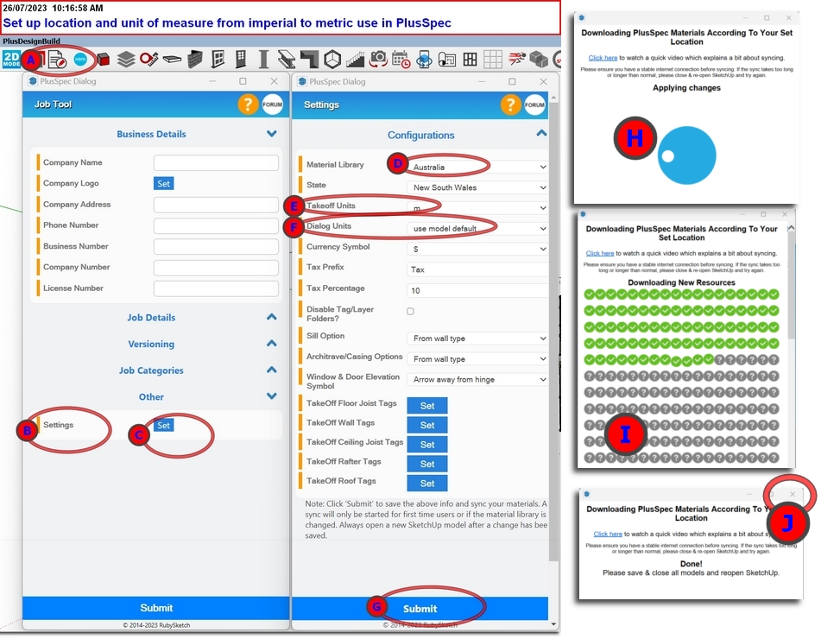This screenshot has width=840, height=639.
Task: Focus Phone Number input field
Action: click(x=216, y=225)
